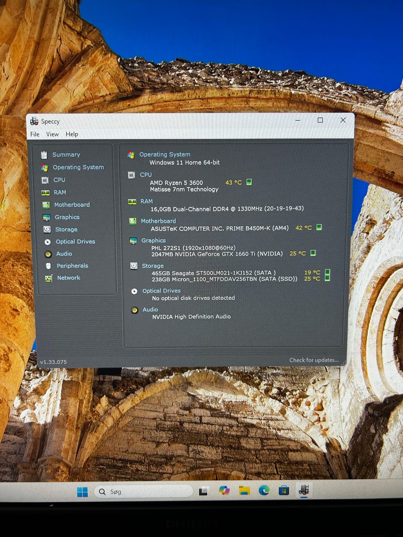Click the Peripherals mouse sidebar icon
The width and height of the screenshot is (403, 537).
[x=48, y=266]
